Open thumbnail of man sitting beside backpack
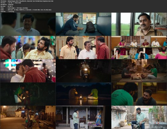167x129 pixels. point(83,24)
